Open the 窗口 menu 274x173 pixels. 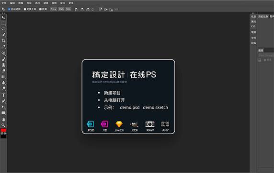(x=63, y=3)
